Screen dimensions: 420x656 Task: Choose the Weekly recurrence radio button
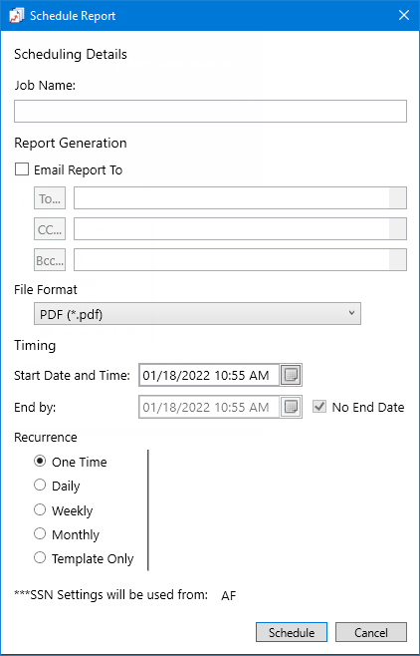click(40, 509)
